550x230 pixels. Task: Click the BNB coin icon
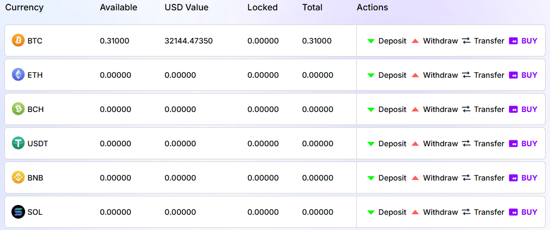19,178
